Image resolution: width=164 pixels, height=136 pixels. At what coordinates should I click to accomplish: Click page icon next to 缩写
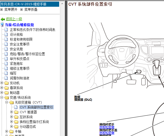[6, 73]
